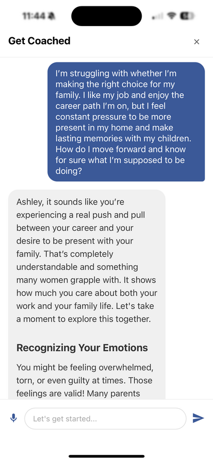The image size is (213, 462).
Task: Tap the Get Coached header title
Action: 39,40
